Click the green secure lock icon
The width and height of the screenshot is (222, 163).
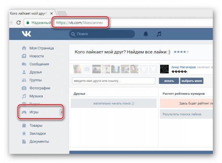point(28,22)
